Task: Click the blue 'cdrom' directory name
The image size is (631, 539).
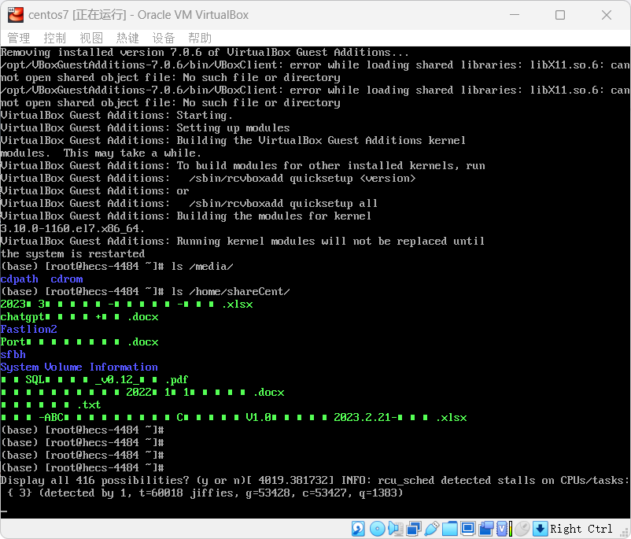Action: [66, 279]
